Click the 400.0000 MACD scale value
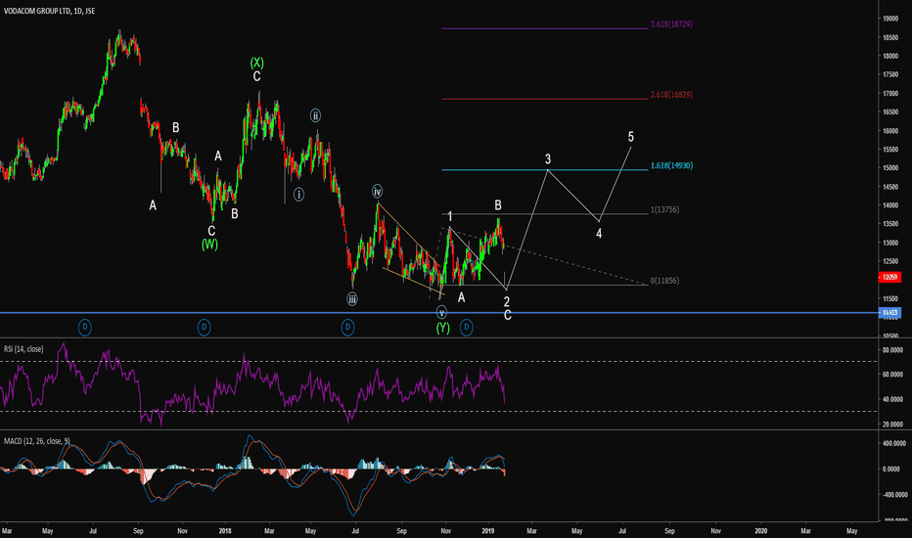Screen dimensions: 912x538 pos(894,443)
